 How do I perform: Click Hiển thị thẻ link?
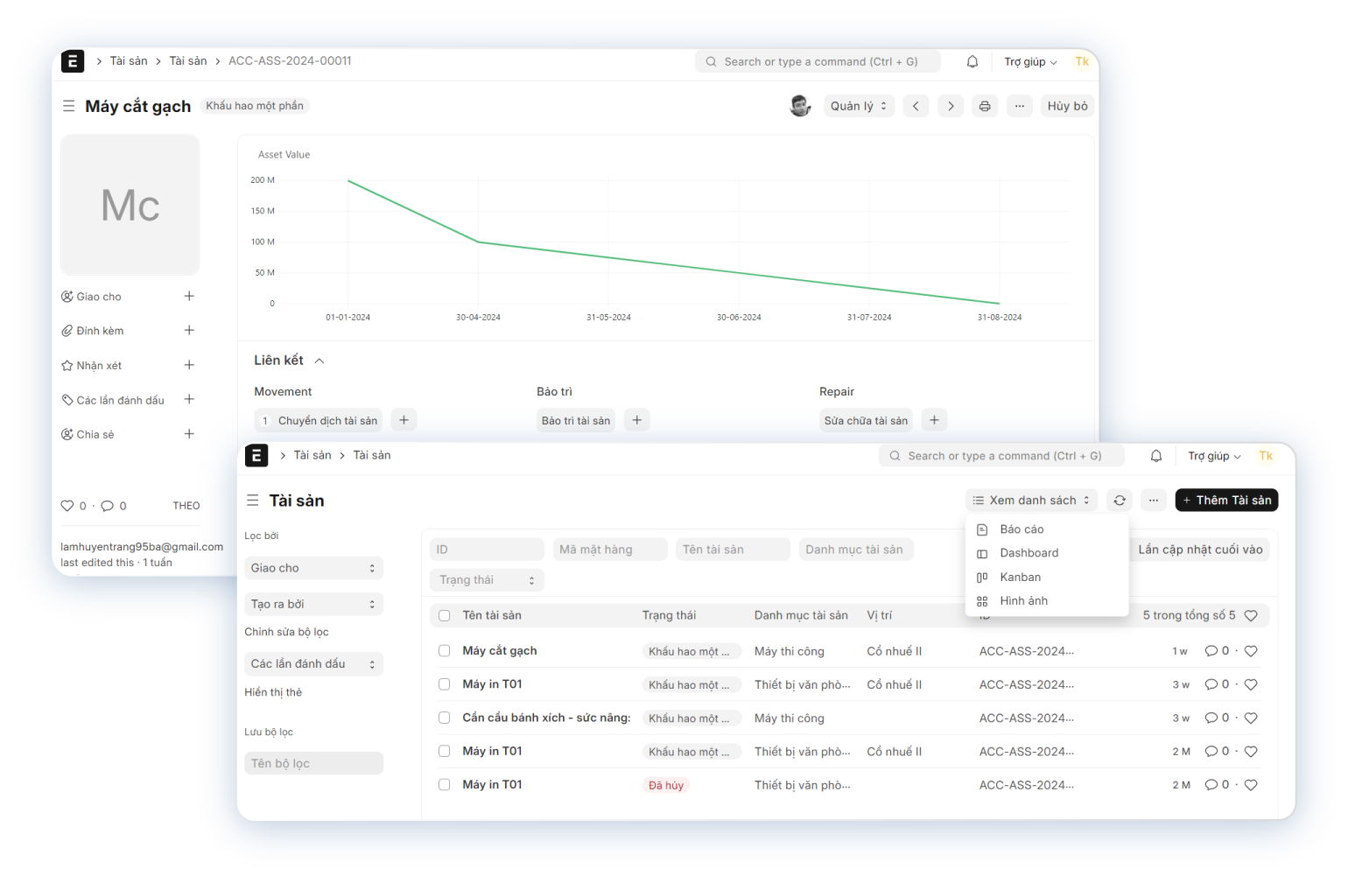273,692
